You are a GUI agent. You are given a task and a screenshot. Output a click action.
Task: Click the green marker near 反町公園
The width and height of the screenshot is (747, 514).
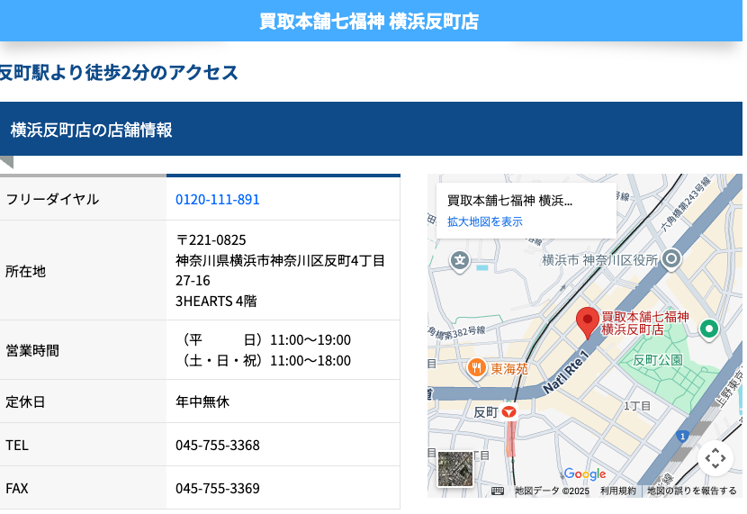[x=709, y=329]
